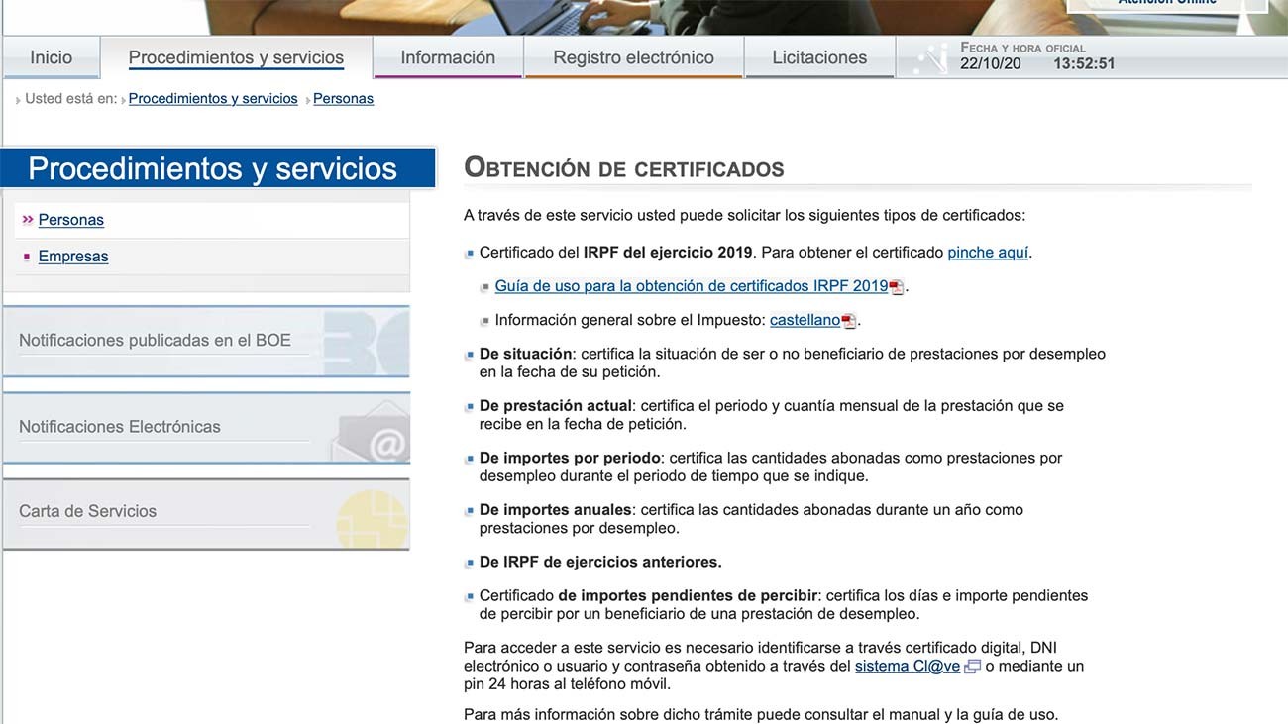Click Procedimientos y servicios in the breadcrumb

coord(213,99)
